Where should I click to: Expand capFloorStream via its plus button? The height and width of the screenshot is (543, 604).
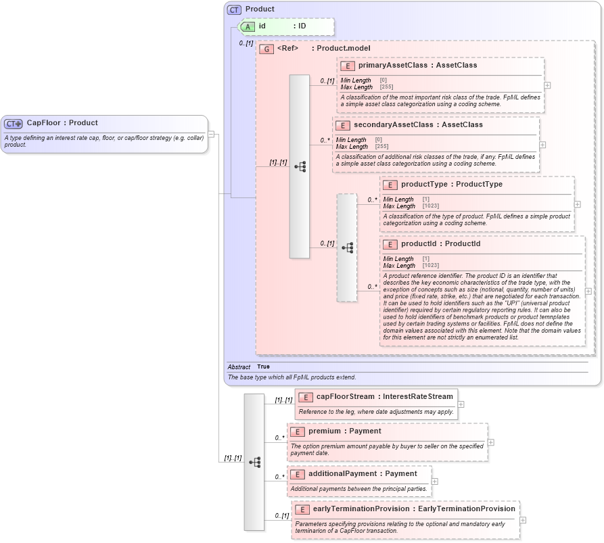461,404
